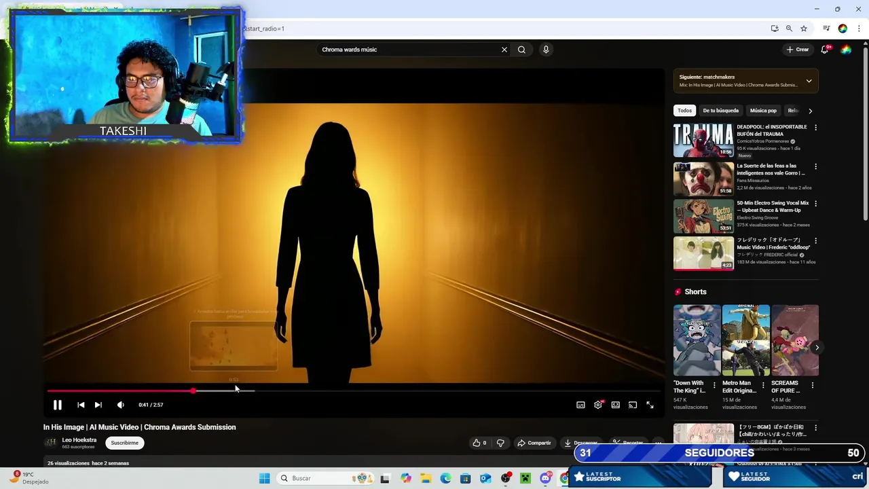Select the 'De tu búsqueda' chip

(x=720, y=111)
